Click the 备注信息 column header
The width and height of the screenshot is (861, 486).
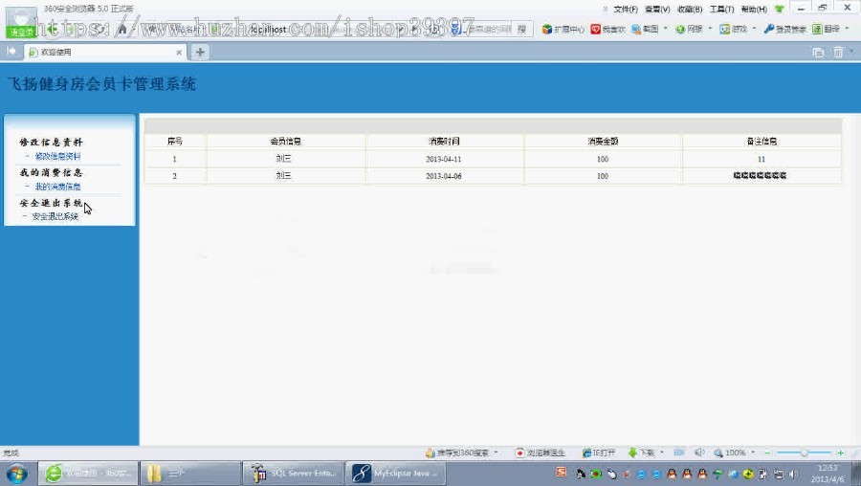point(762,142)
